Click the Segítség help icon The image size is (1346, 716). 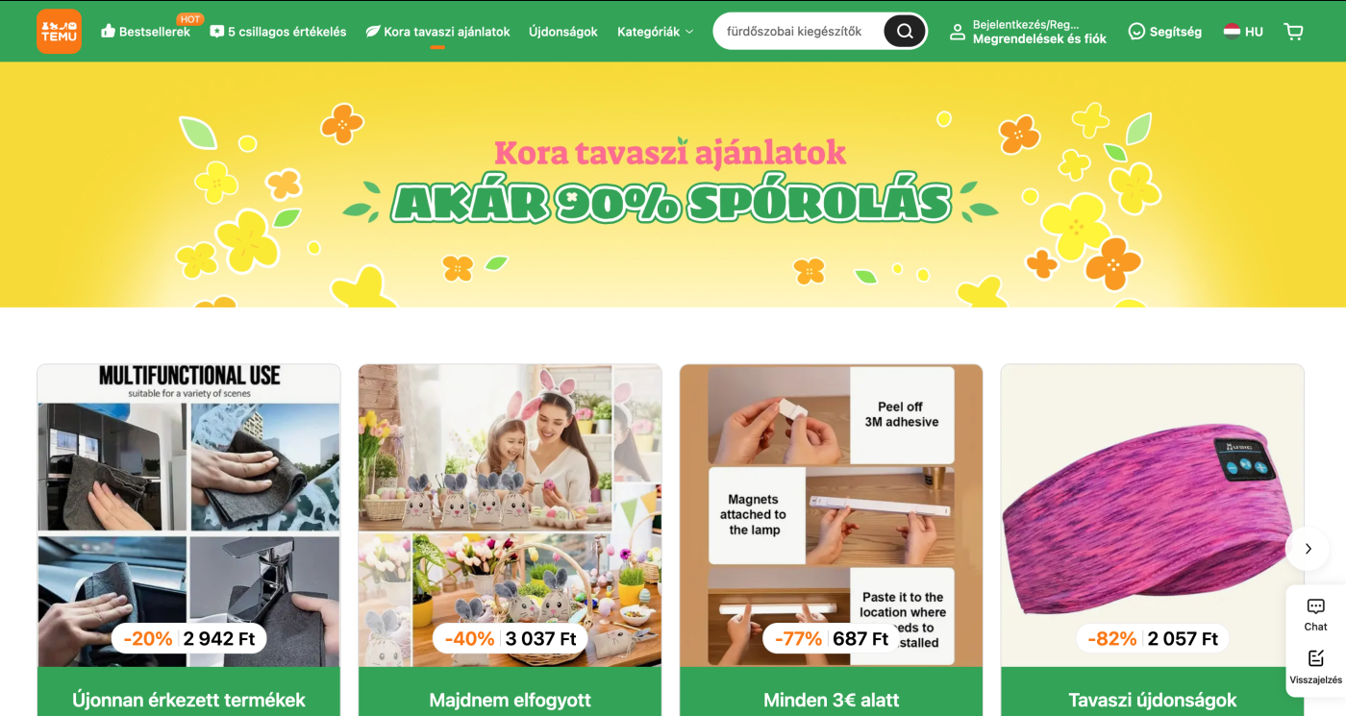click(1136, 31)
